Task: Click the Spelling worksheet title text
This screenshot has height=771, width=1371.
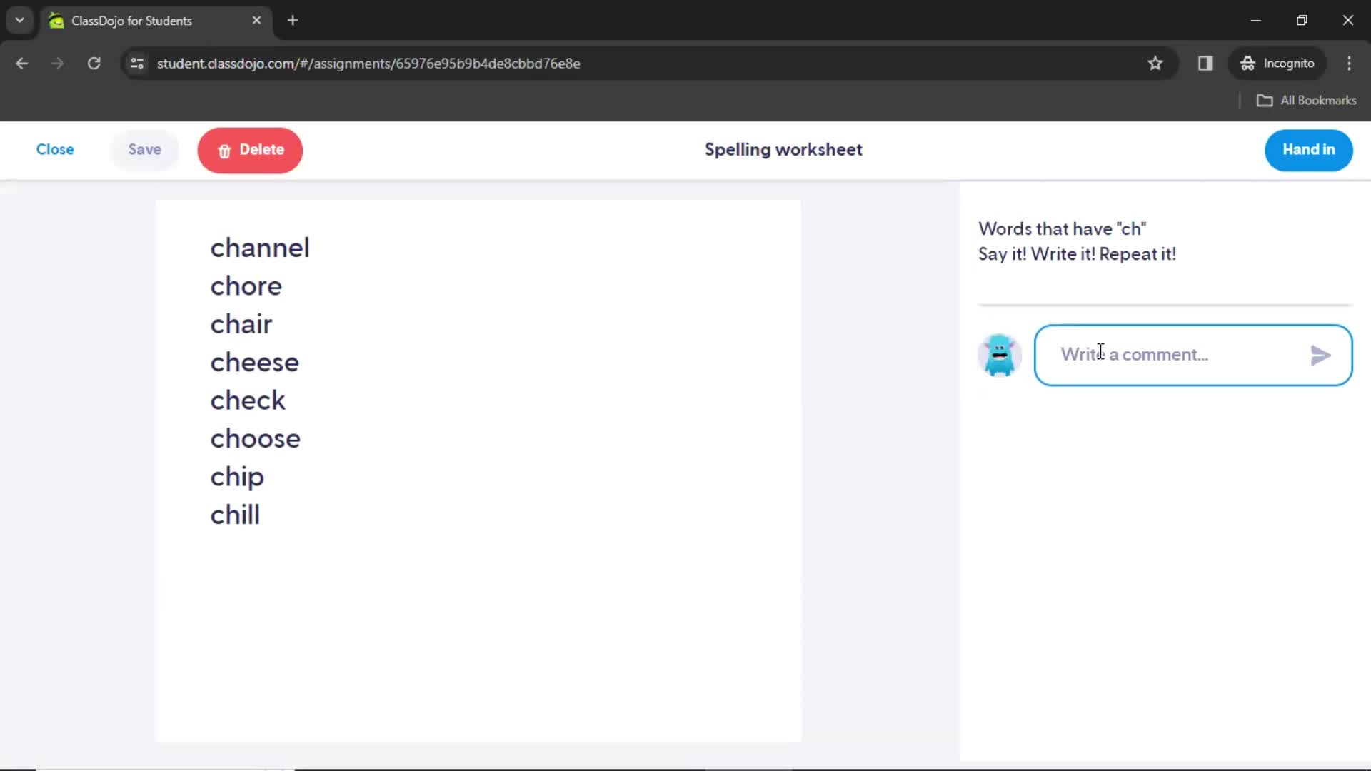Action: pyautogui.click(x=783, y=150)
